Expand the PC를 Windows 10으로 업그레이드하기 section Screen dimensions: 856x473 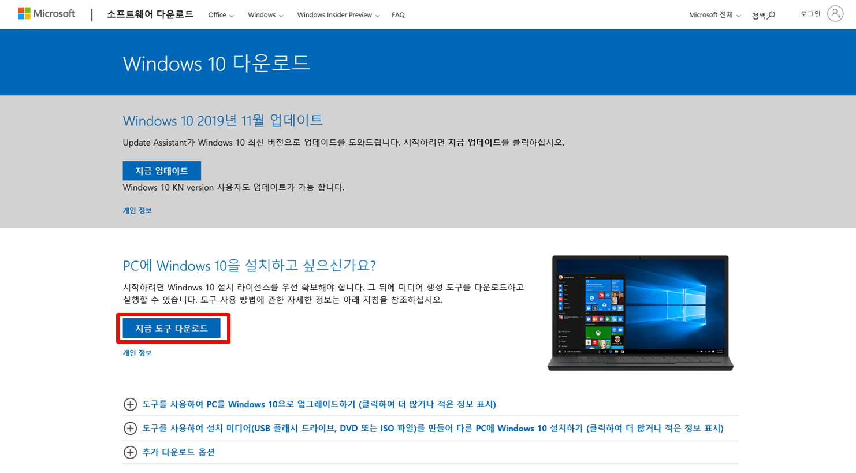click(x=319, y=404)
